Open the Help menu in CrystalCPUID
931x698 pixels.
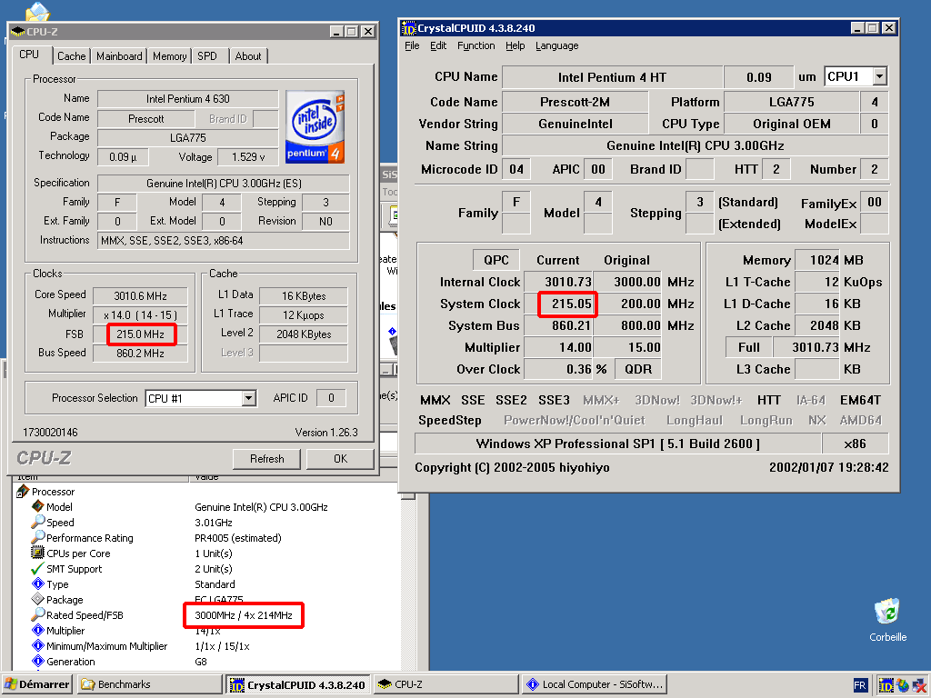point(515,45)
